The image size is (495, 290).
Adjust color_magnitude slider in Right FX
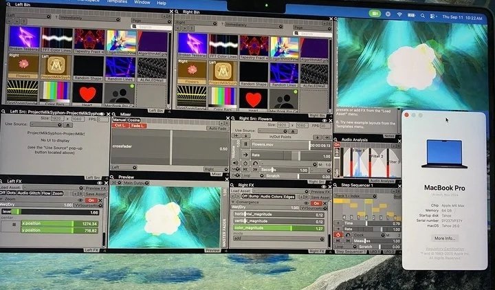coord(279,228)
